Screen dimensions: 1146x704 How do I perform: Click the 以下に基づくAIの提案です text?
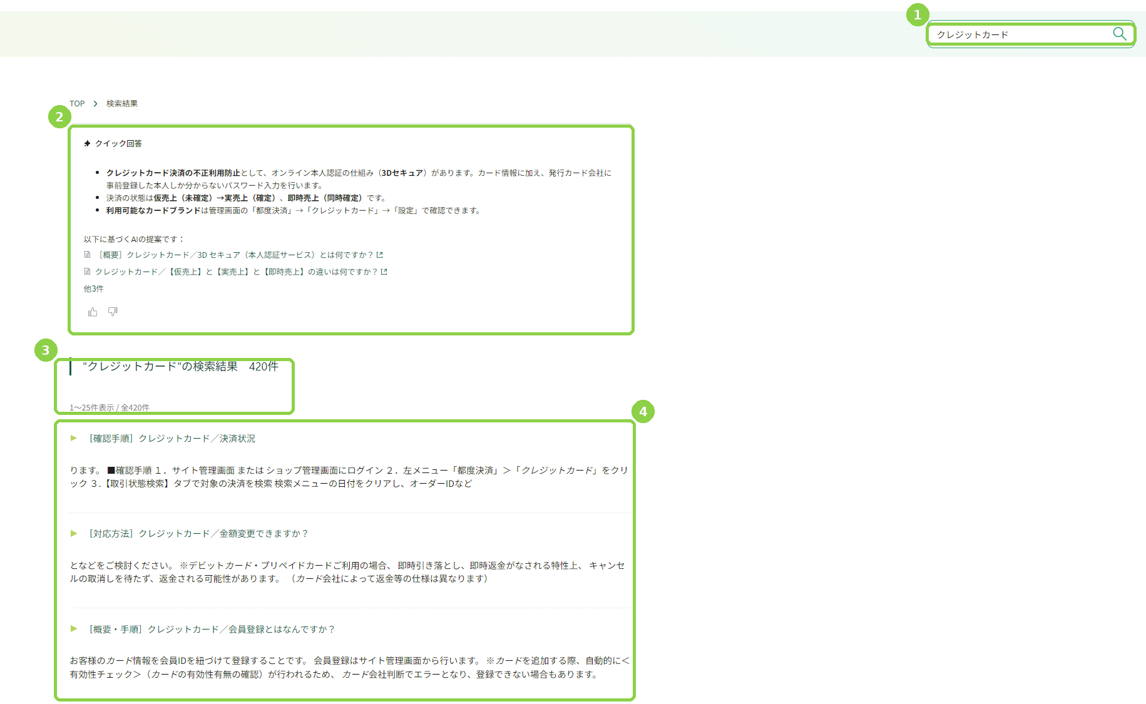[x=134, y=239]
